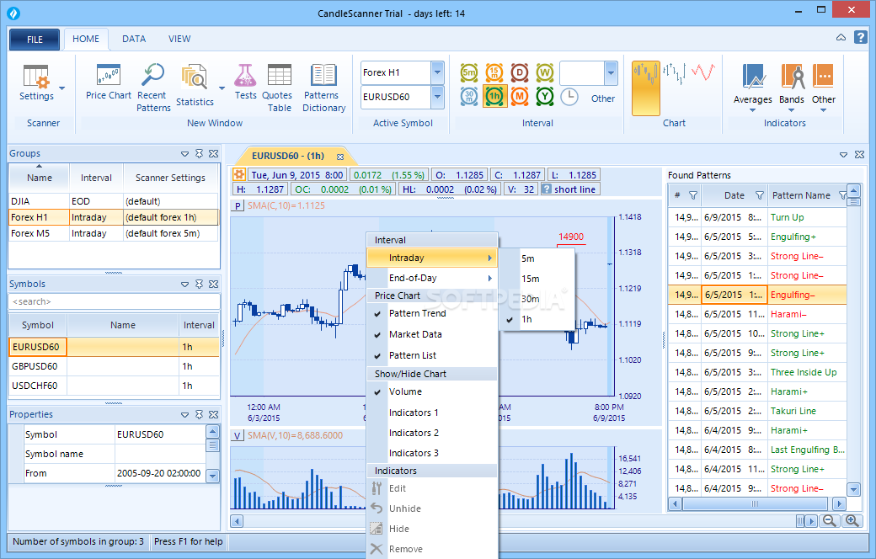Image resolution: width=876 pixels, height=559 pixels.
Task: Select the HOME ribbon tab
Action: pos(85,39)
